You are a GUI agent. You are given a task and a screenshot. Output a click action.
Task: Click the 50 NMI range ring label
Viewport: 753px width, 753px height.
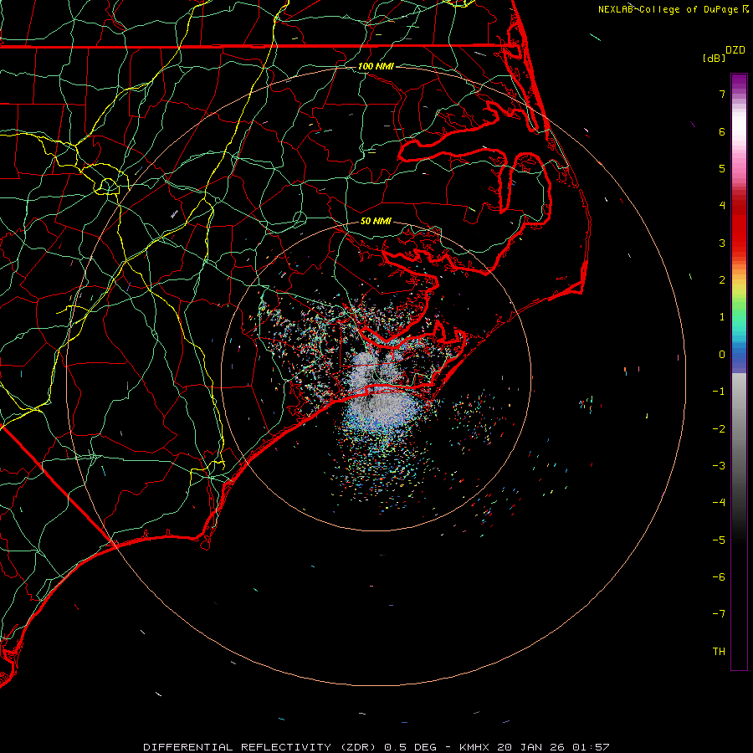[x=376, y=221]
